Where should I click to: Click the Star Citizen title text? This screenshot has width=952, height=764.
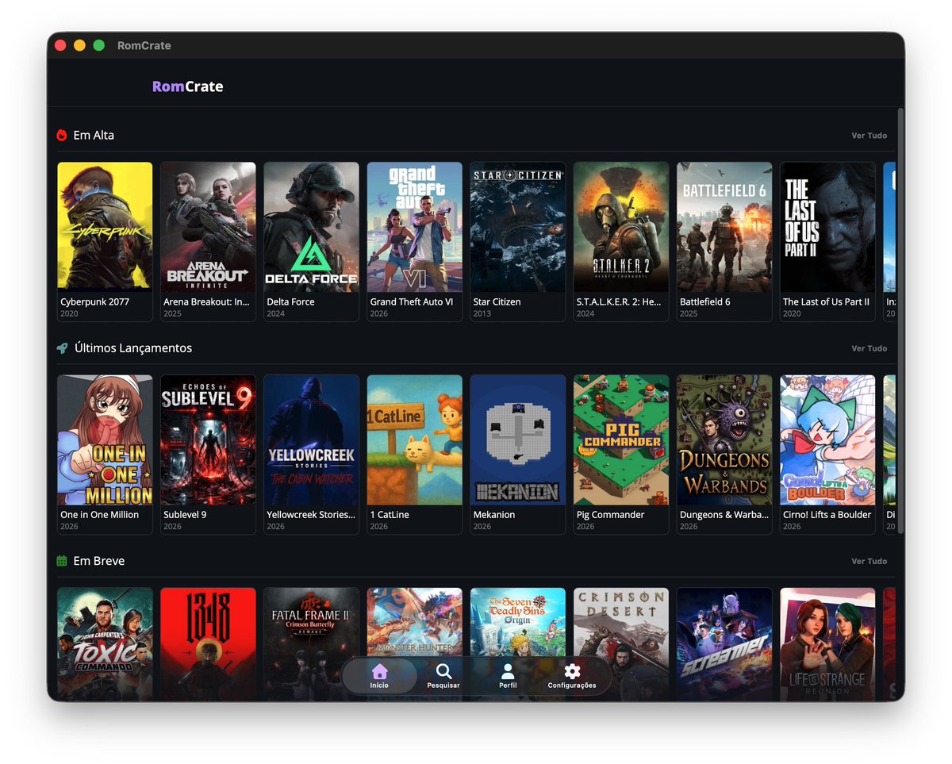coord(497,302)
